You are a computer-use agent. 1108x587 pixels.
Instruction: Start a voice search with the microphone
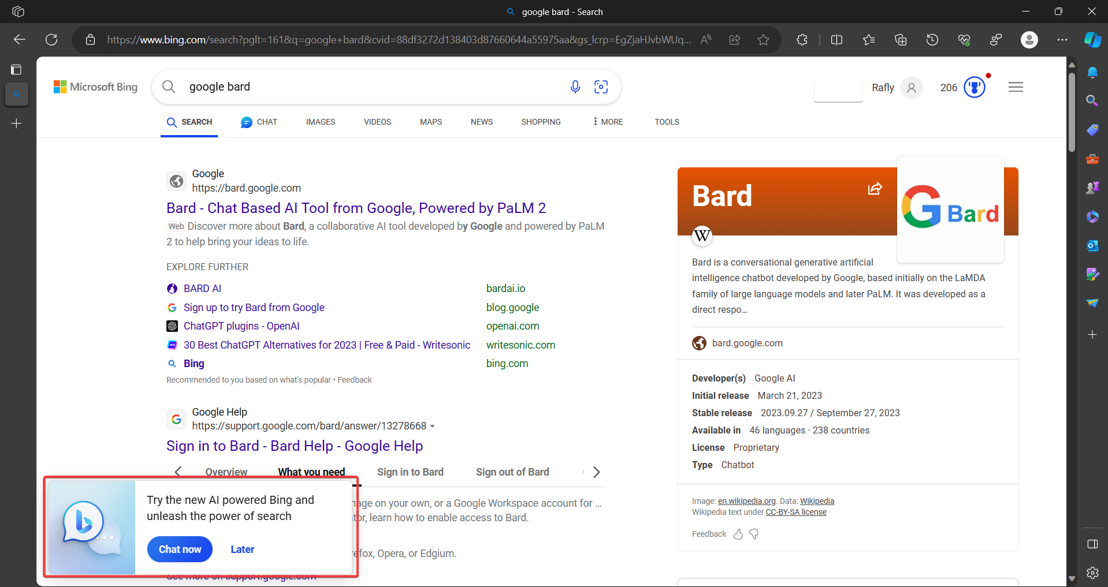575,87
